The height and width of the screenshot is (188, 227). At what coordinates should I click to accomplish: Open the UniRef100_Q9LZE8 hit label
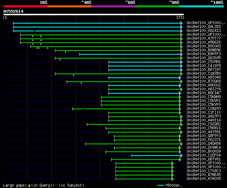tap(204, 27)
